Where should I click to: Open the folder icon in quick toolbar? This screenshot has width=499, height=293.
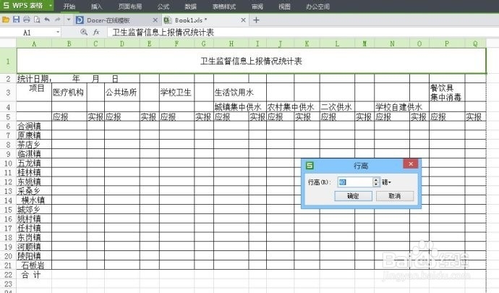pos(6,20)
